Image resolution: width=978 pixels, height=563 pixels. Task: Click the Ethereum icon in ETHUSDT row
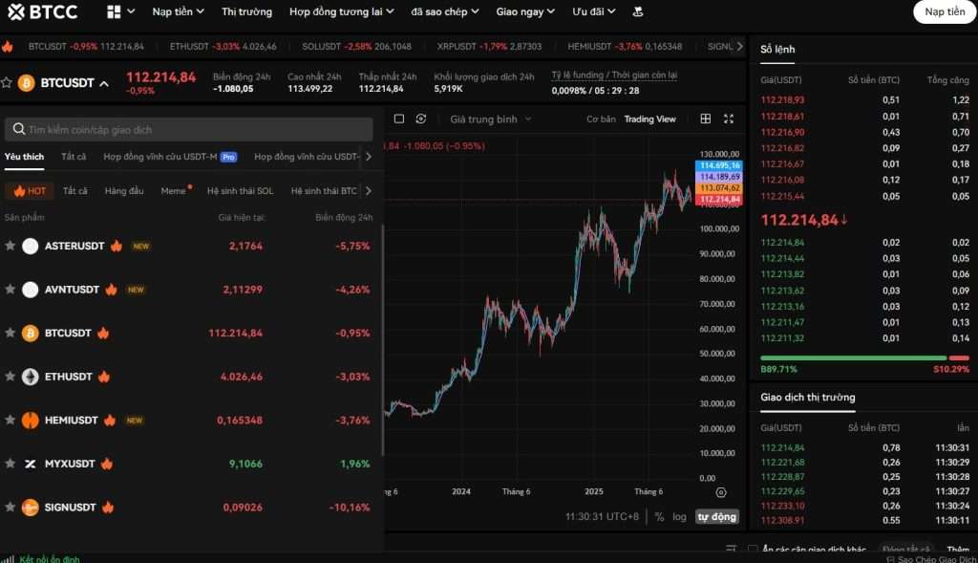[31, 377]
